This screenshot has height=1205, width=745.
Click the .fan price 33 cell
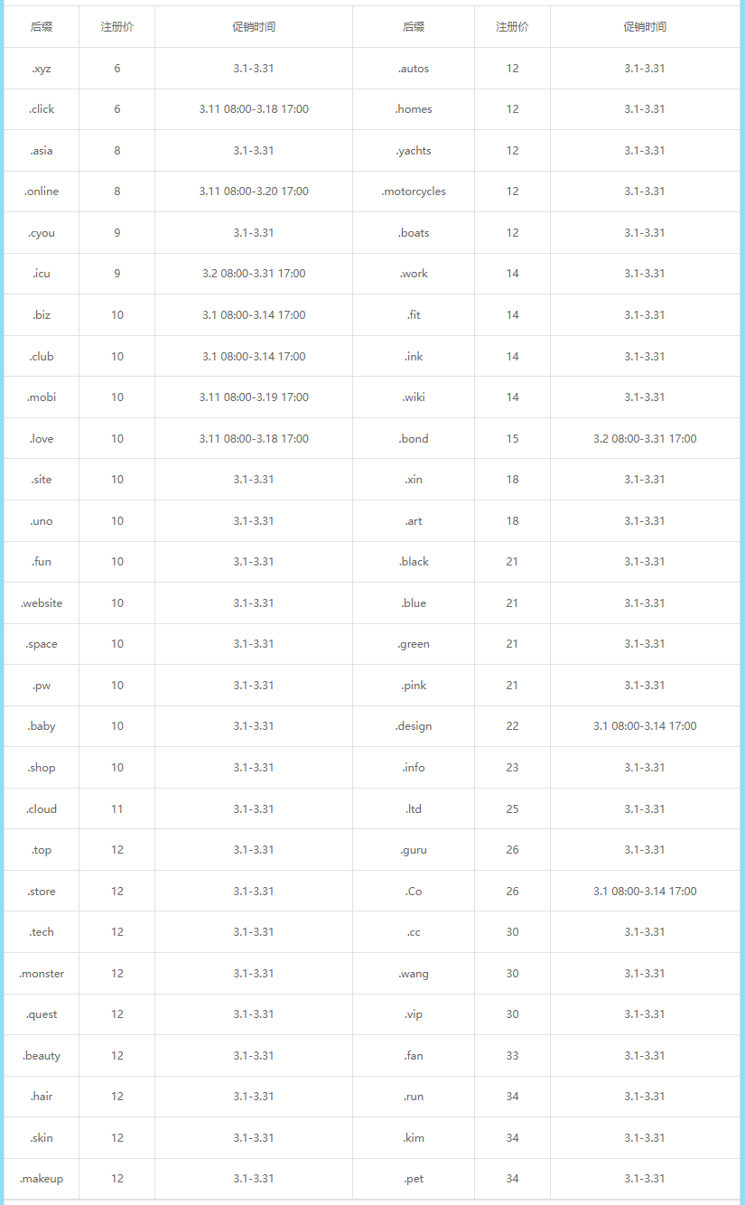[x=512, y=1056]
